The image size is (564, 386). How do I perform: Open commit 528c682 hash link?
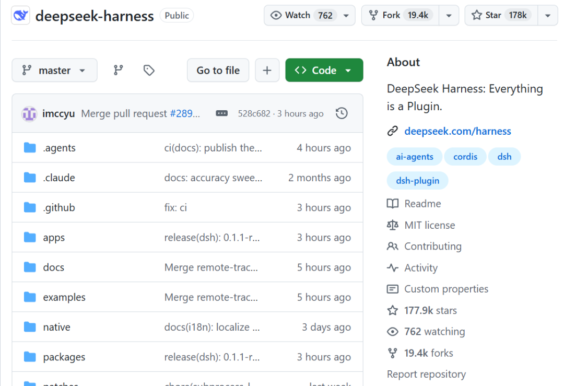pyautogui.click(x=254, y=114)
